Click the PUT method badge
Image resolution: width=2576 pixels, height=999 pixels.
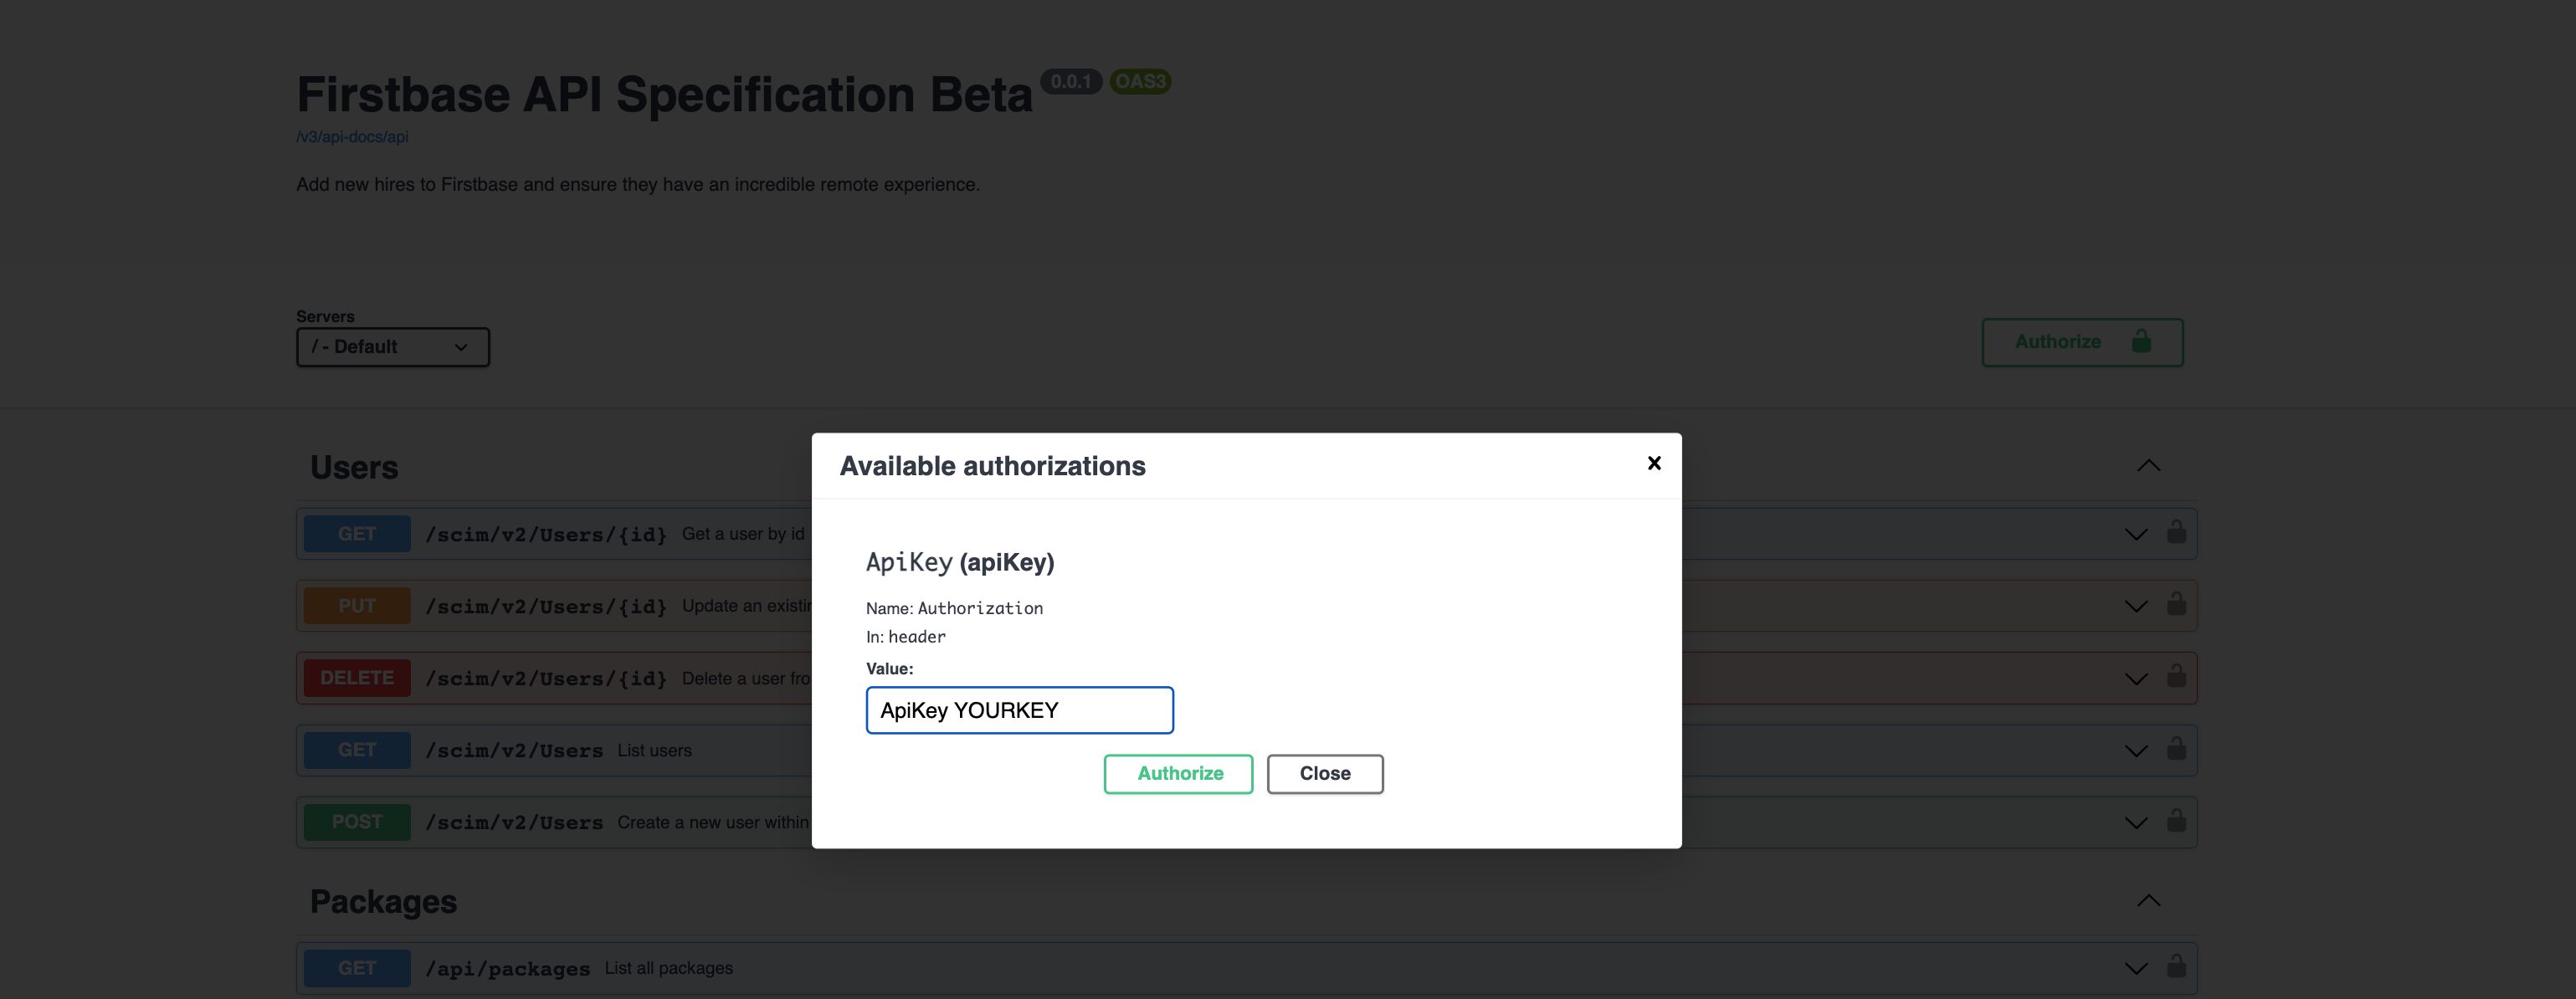357,606
